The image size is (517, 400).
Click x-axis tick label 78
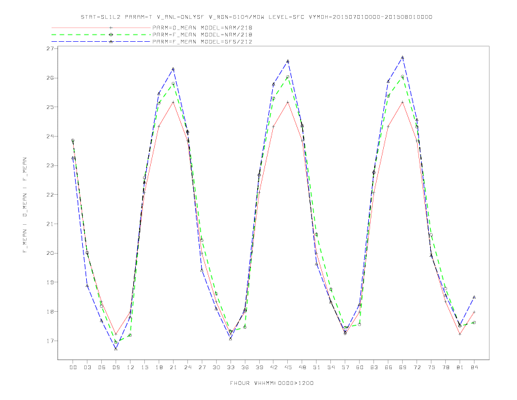point(446,367)
